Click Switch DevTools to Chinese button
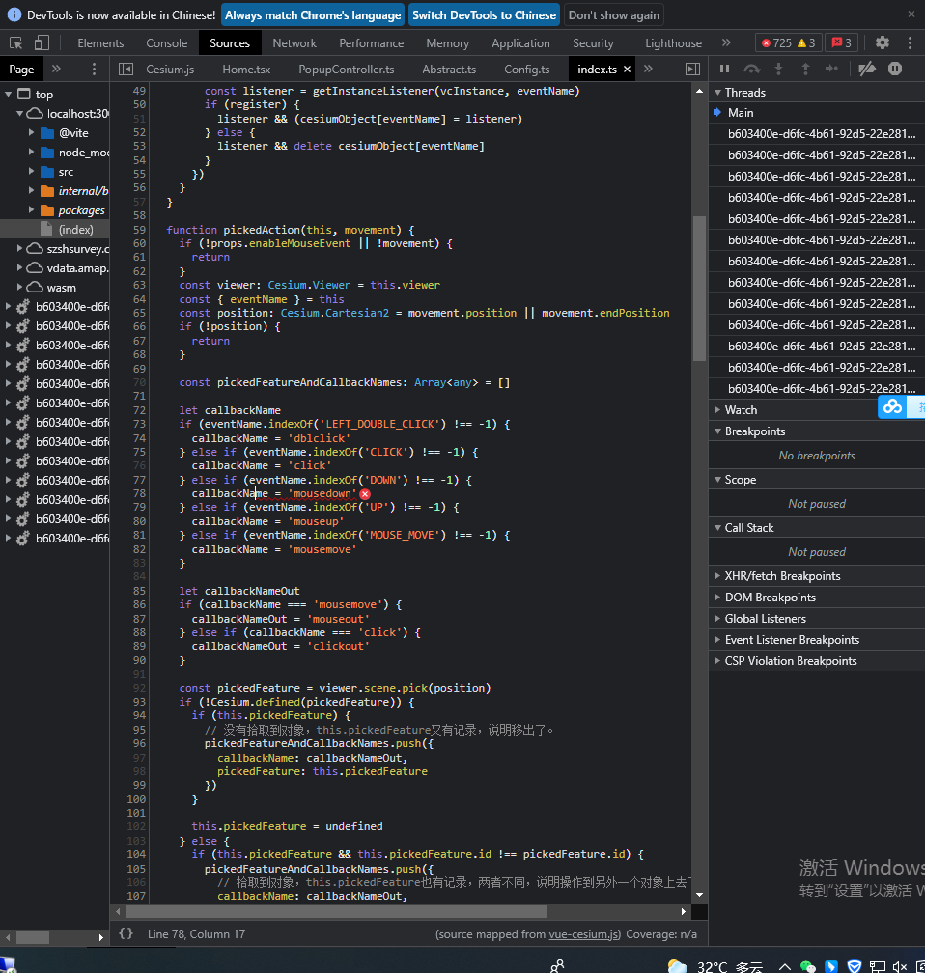Image resolution: width=925 pixels, height=973 pixels. click(x=484, y=14)
